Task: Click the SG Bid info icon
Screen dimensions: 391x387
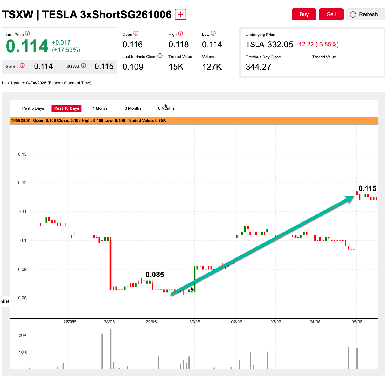Action: click(22, 66)
